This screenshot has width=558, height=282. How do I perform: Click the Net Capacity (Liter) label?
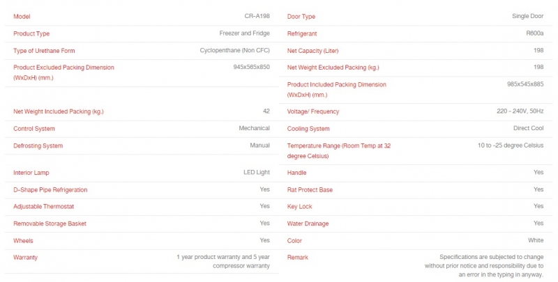point(312,50)
